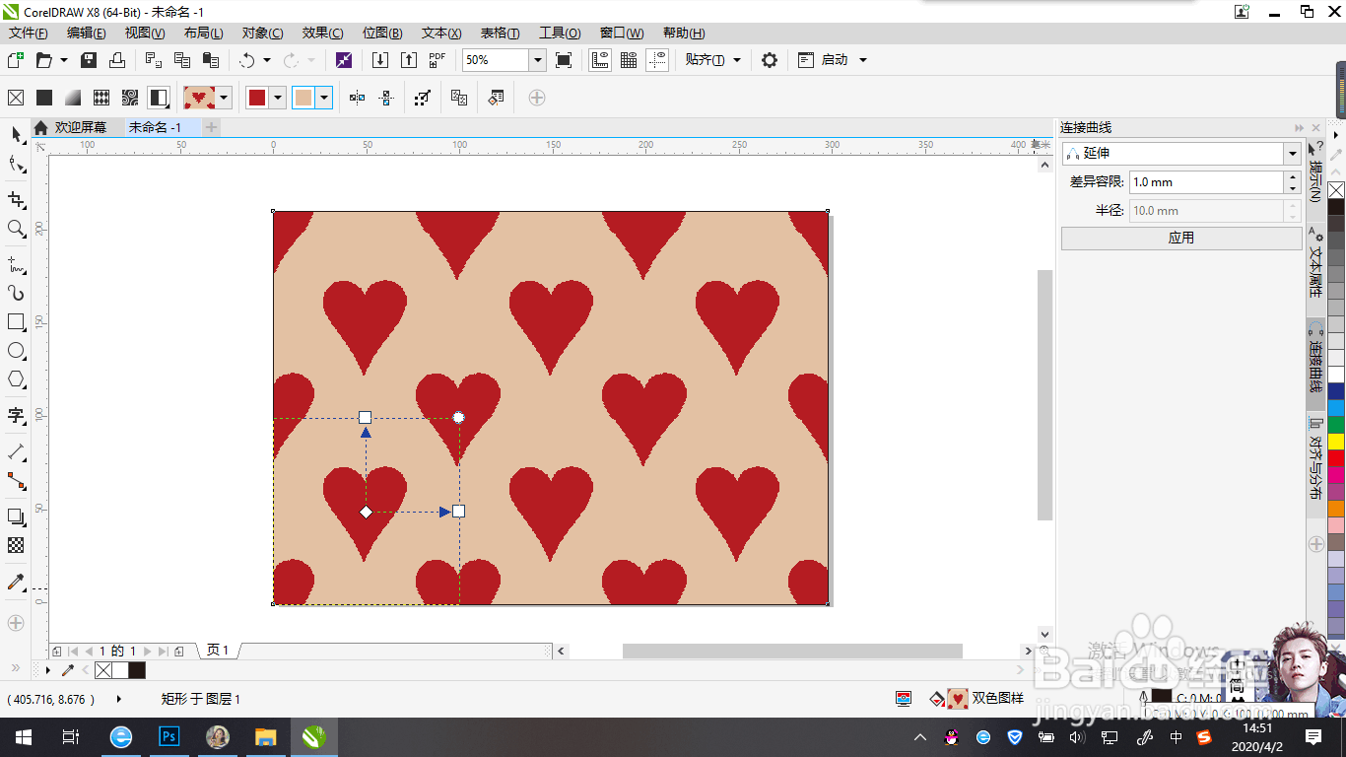The image size is (1346, 757).
Task: Click the Import icon
Action: (x=380, y=60)
